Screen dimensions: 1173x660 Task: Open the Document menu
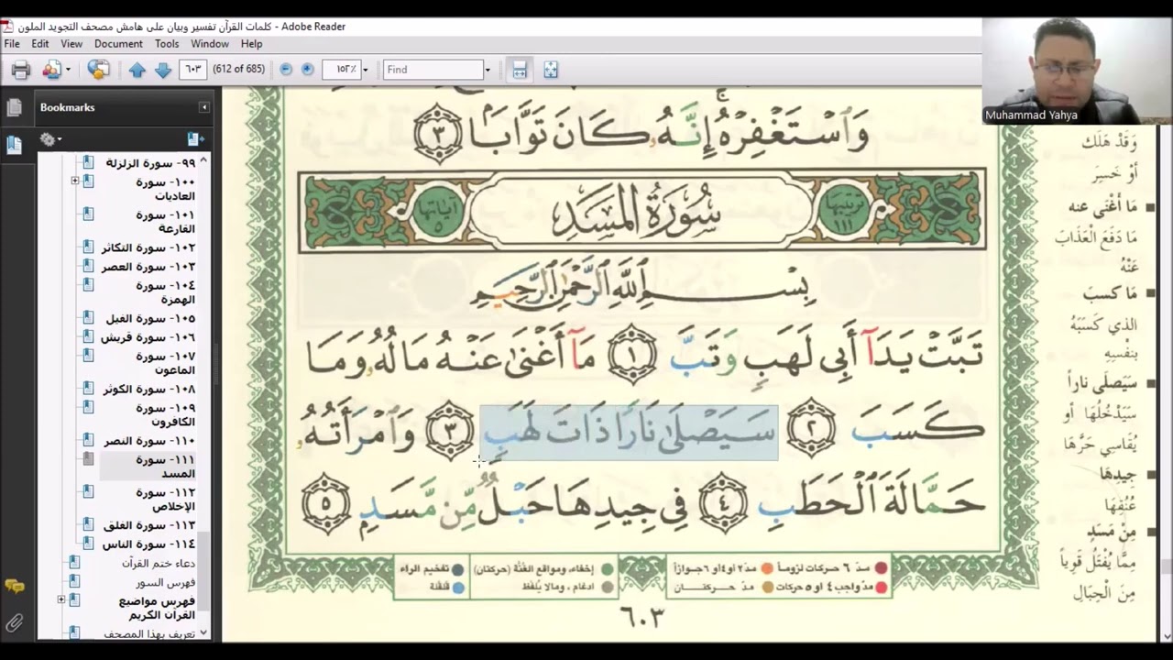[118, 44]
